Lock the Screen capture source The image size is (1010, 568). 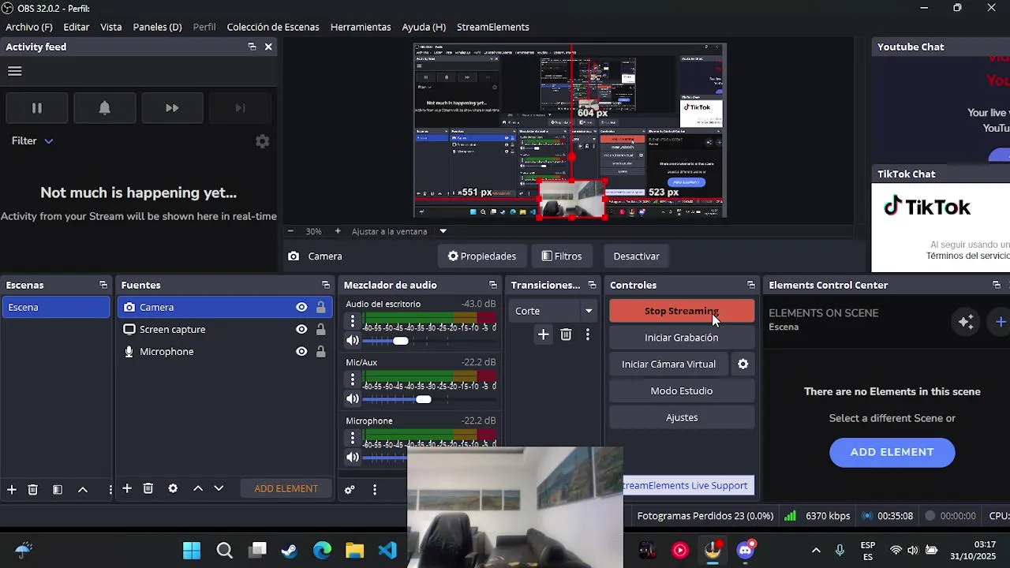320,330
